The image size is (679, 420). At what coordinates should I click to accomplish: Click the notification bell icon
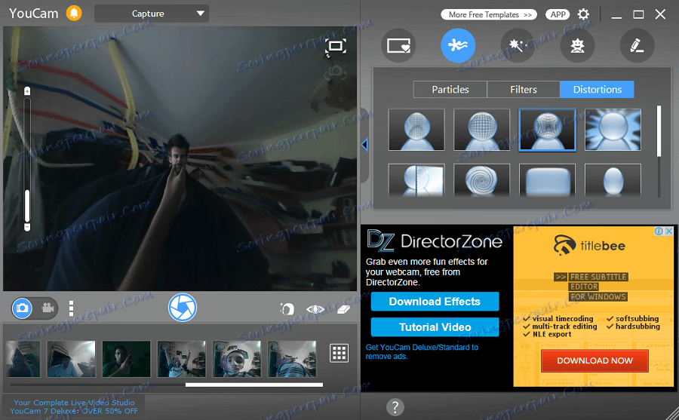tap(74, 14)
